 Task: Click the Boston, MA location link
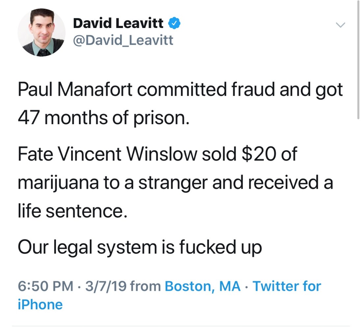[x=202, y=286]
